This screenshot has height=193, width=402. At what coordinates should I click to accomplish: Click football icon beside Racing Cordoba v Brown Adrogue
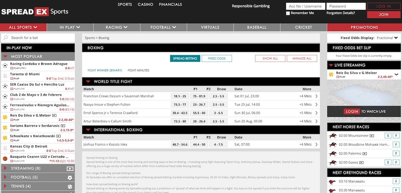[5, 66]
